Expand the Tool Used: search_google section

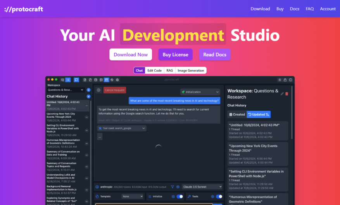(122, 129)
